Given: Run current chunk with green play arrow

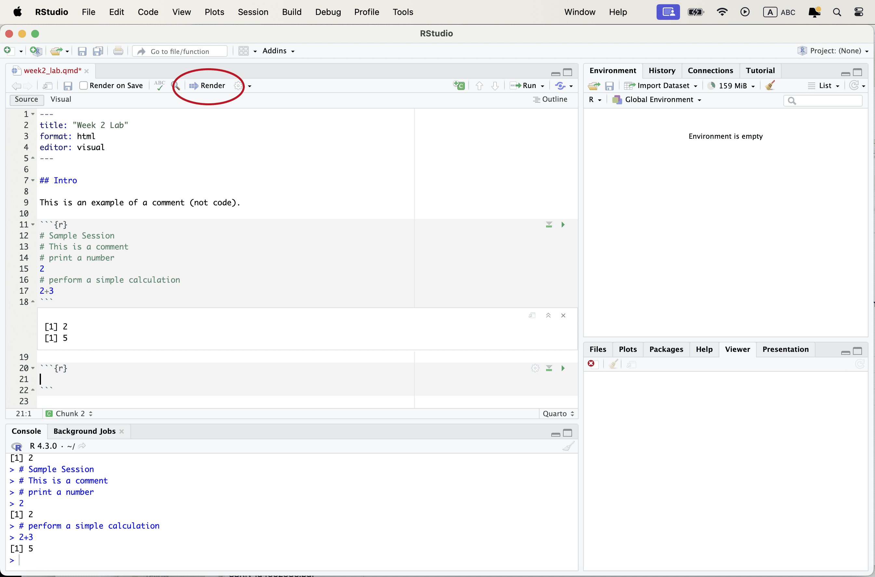Looking at the screenshot, I should [562, 368].
